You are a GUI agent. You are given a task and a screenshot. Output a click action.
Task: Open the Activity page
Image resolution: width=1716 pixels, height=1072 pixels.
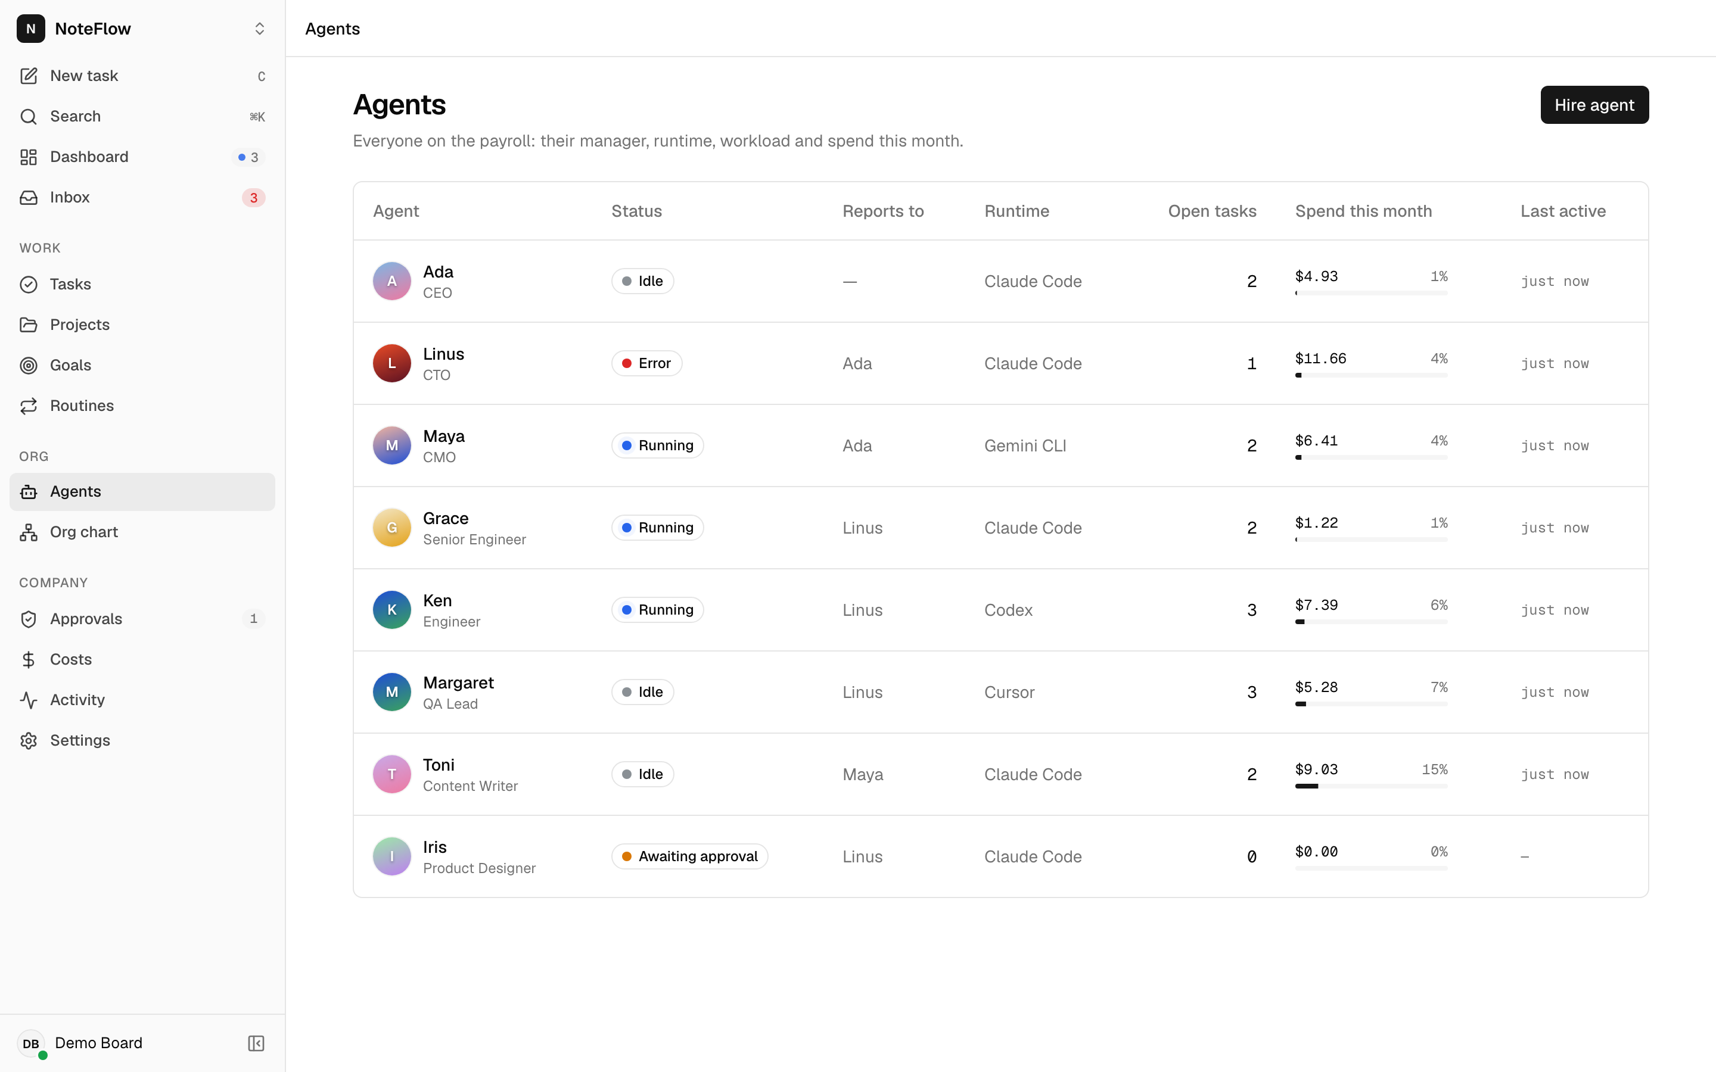point(142,700)
